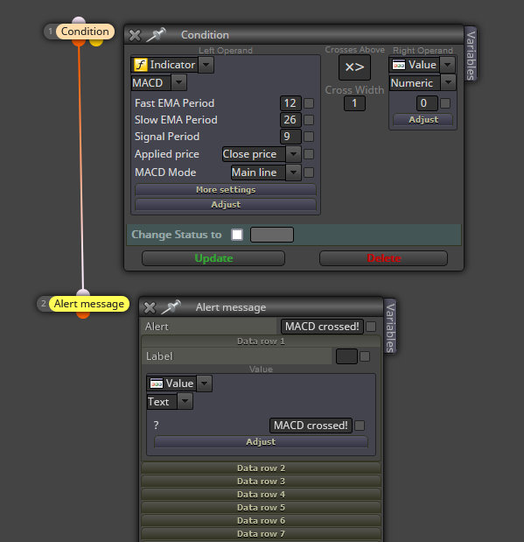Click the orange output connector below Condition node
Image resolution: width=524 pixels, height=542 pixels.
[x=79, y=43]
